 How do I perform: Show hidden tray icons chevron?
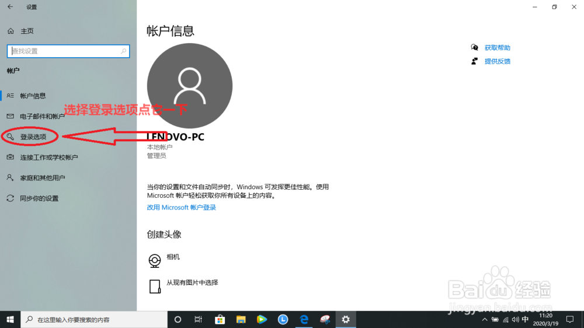pos(485,319)
